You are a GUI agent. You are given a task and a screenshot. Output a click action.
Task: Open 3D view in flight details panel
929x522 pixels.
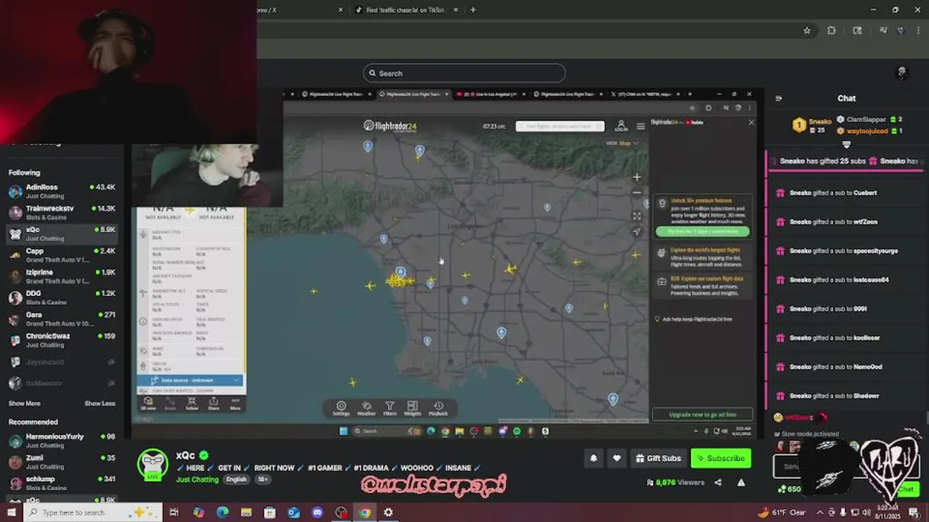pyautogui.click(x=148, y=403)
